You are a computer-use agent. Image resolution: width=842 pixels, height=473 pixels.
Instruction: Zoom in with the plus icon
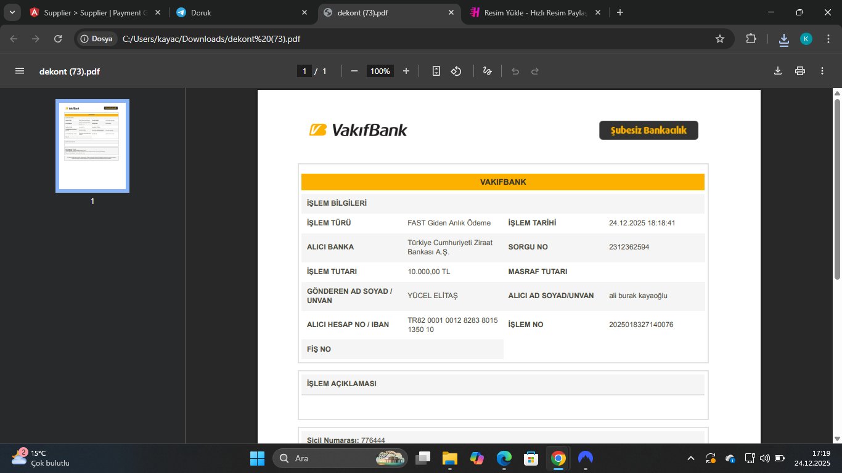click(406, 71)
